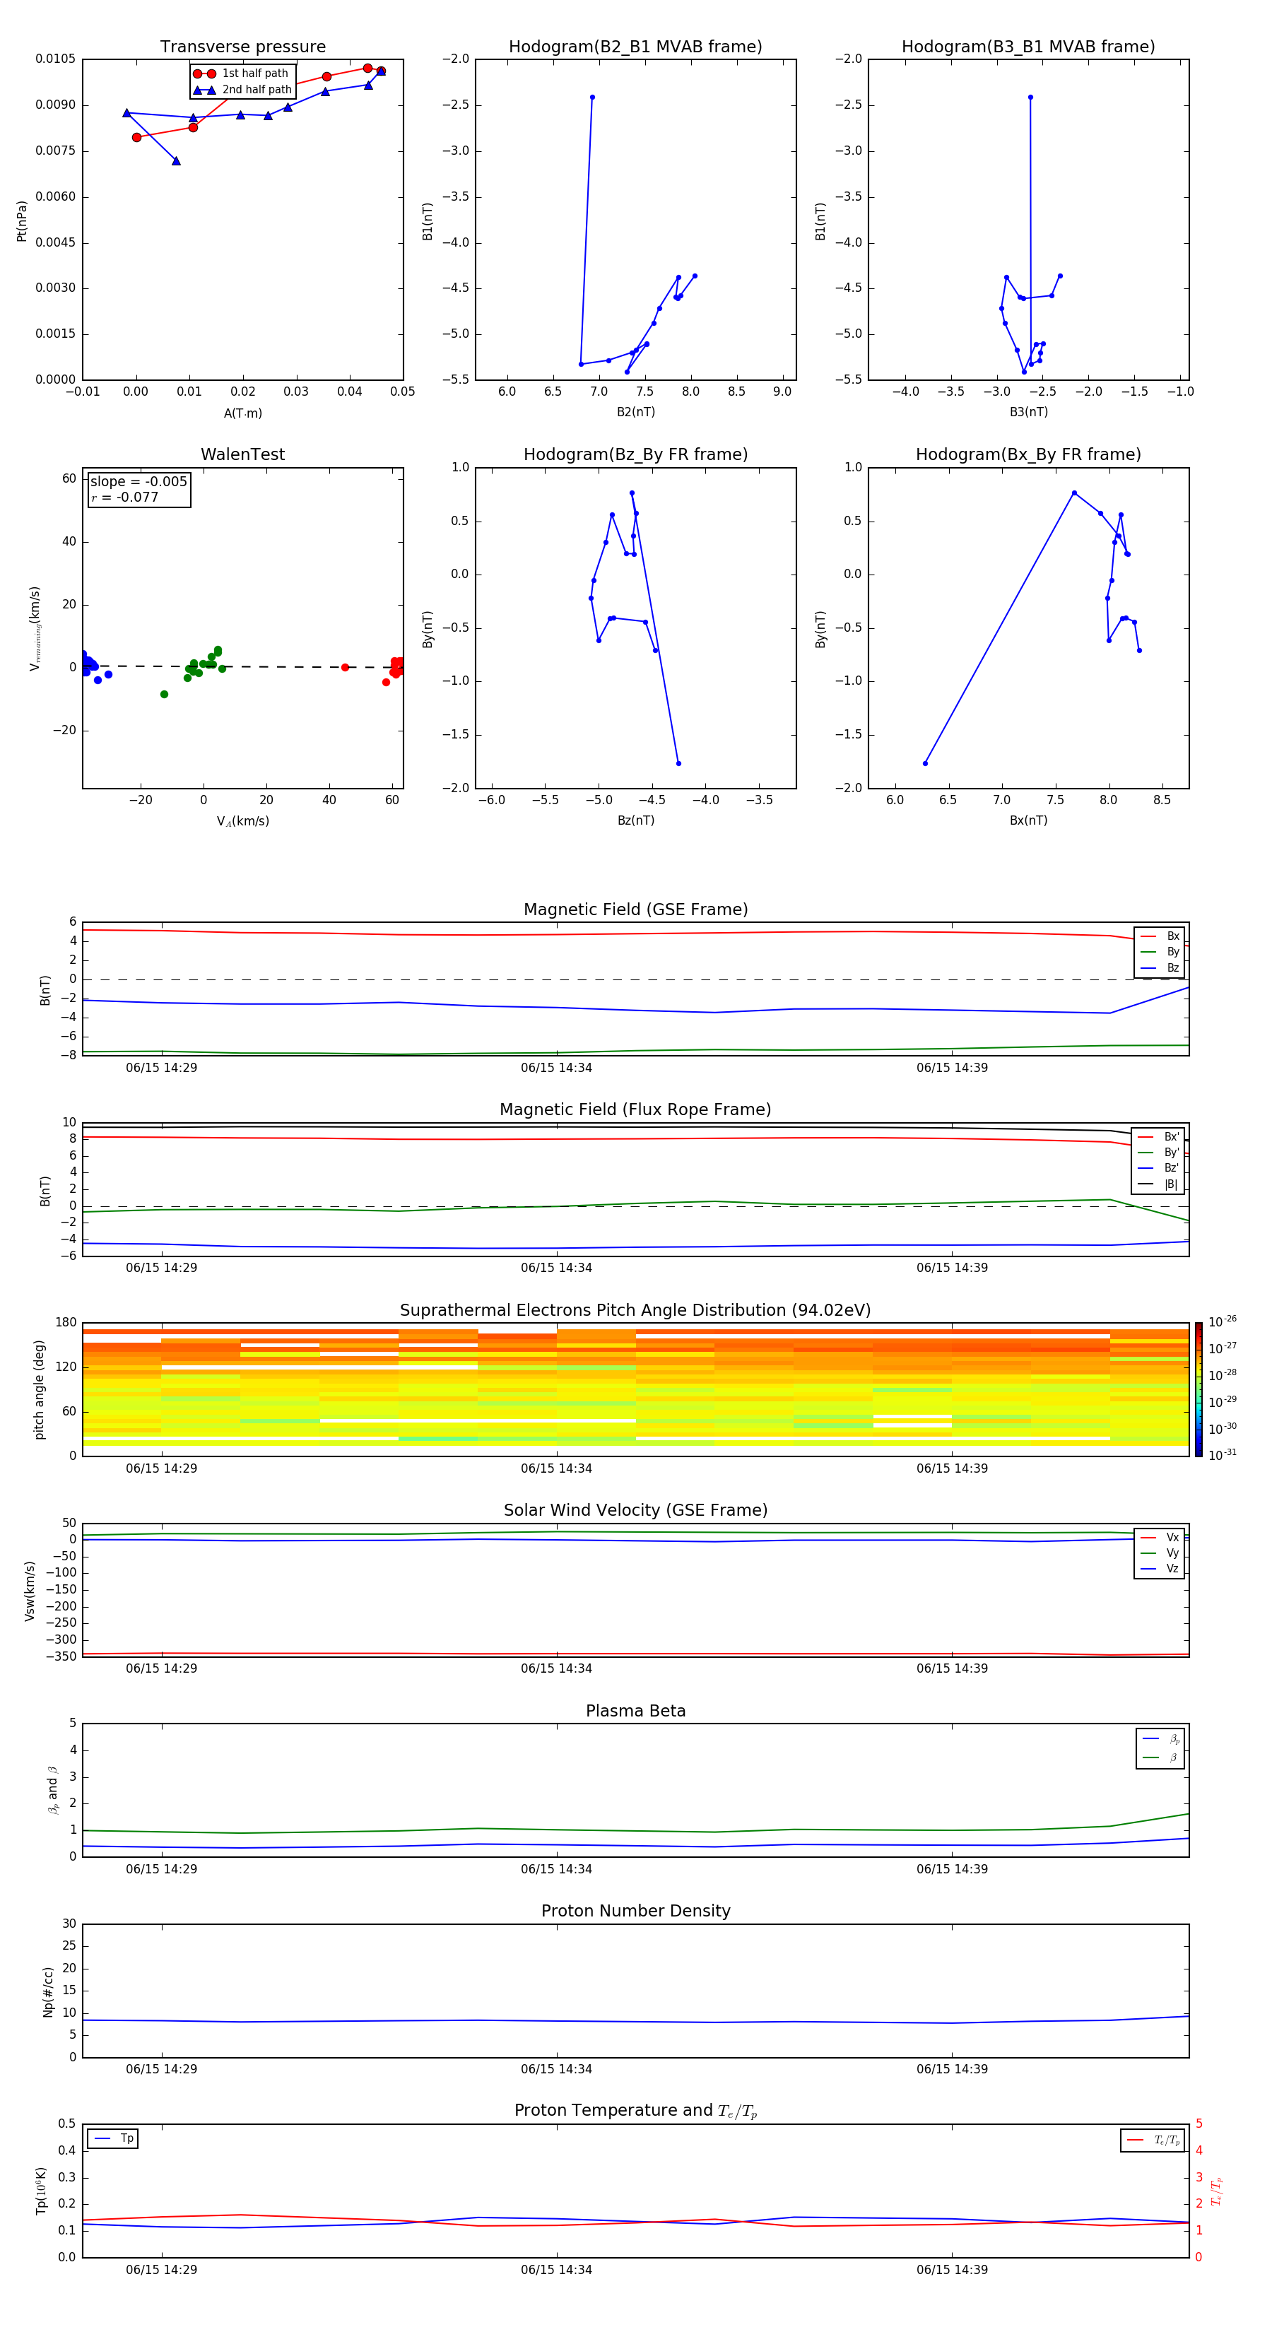Click the top data point of B2_B1 hodogram
This screenshot has height=2332, width=1272.
[592, 97]
